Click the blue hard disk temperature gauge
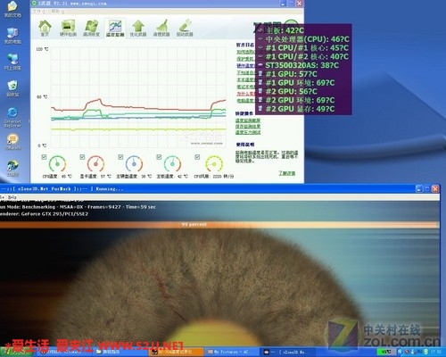 point(134,163)
